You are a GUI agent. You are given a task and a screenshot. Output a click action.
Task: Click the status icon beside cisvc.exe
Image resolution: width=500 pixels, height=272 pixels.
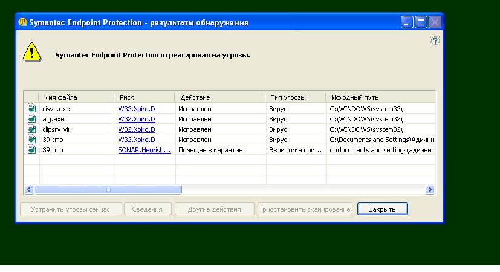31,109
